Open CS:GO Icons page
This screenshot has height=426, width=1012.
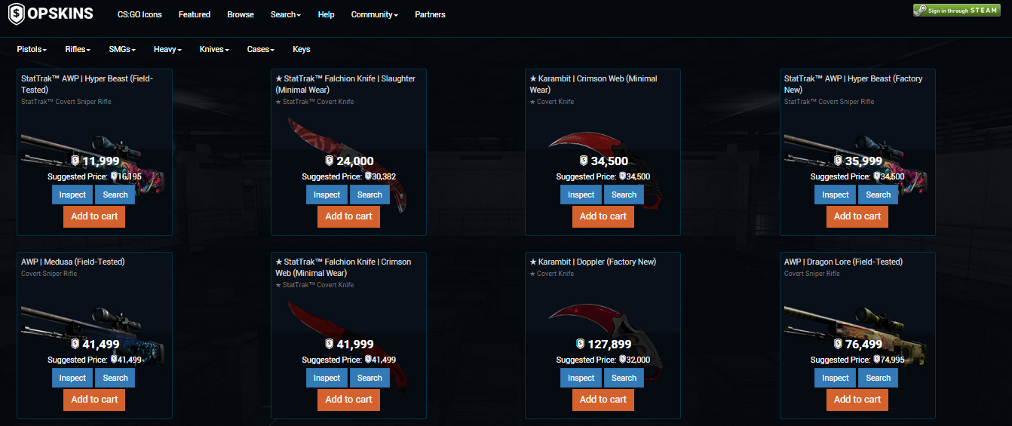pyautogui.click(x=140, y=14)
